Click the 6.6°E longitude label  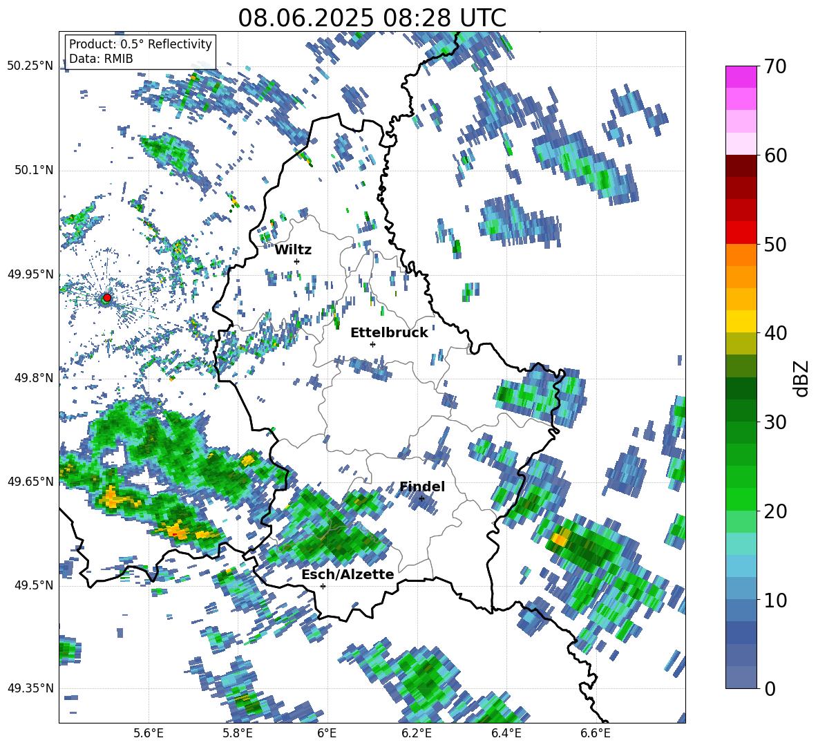[x=596, y=733]
